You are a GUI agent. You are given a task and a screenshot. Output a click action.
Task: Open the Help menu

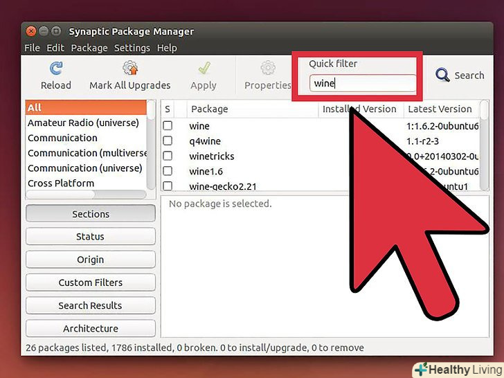point(167,48)
